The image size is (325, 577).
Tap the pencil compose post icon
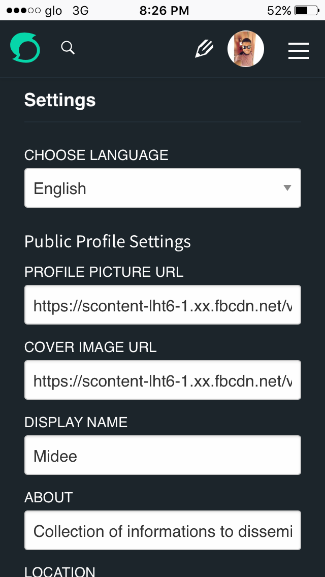click(204, 49)
